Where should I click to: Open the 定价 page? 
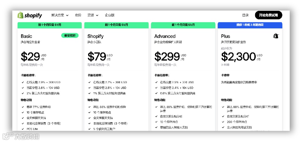[78, 15]
